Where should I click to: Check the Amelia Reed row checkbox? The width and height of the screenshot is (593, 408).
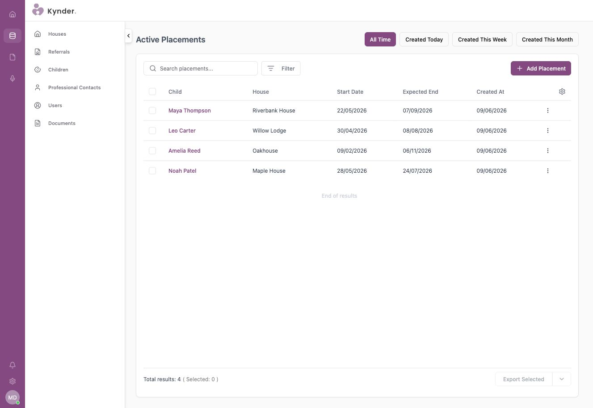[x=152, y=150]
